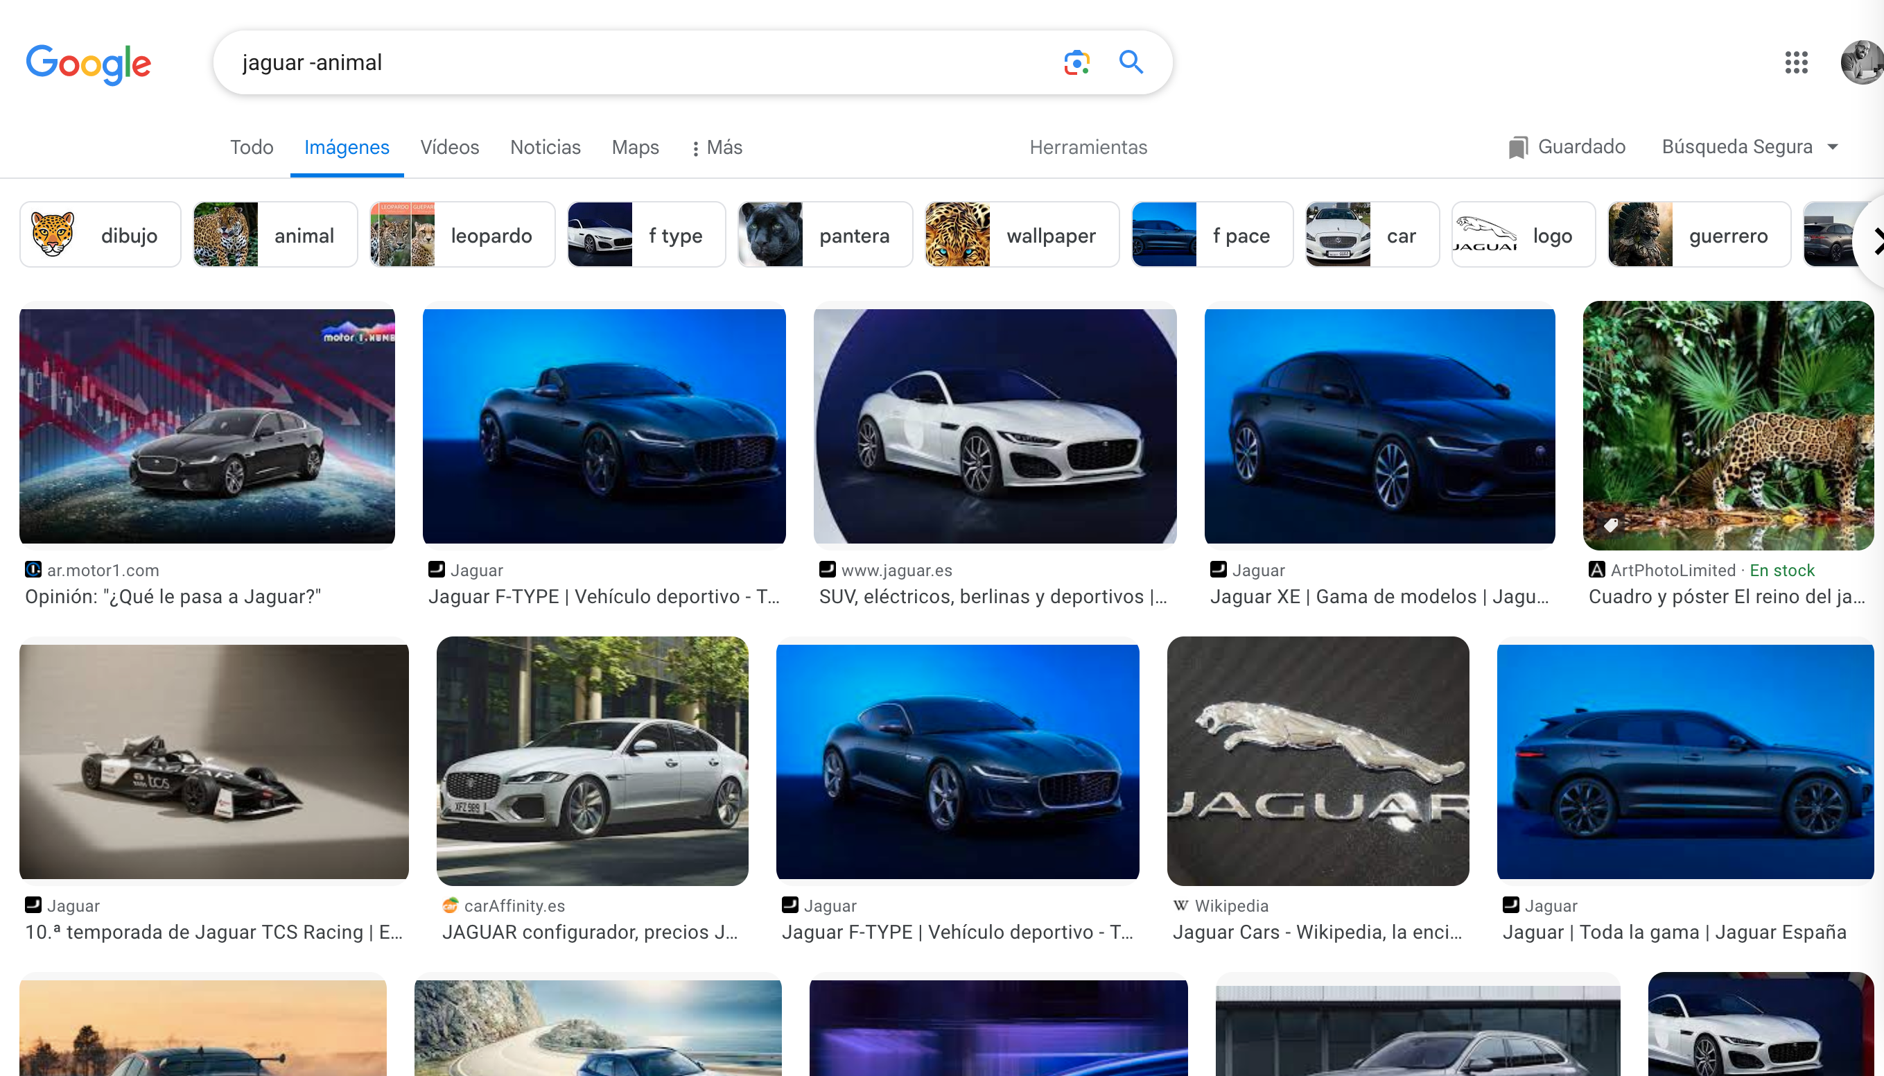Open the Más options dropdown

(x=715, y=148)
